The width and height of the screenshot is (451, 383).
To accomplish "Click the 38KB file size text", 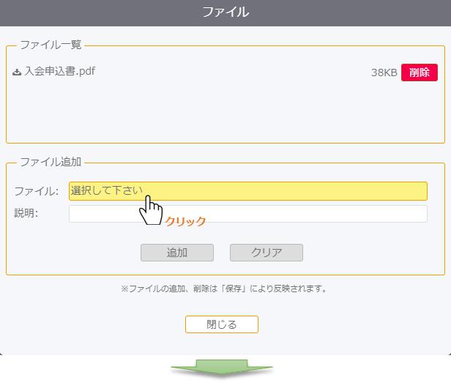I will [x=384, y=72].
